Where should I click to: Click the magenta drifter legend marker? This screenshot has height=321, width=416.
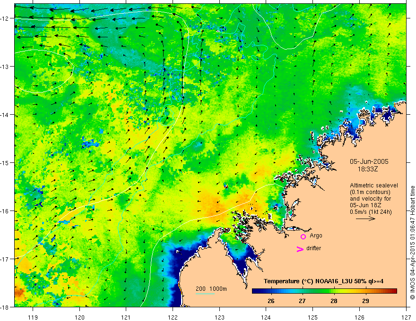300,249
